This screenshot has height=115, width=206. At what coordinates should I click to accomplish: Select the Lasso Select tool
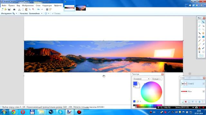(200, 26)
